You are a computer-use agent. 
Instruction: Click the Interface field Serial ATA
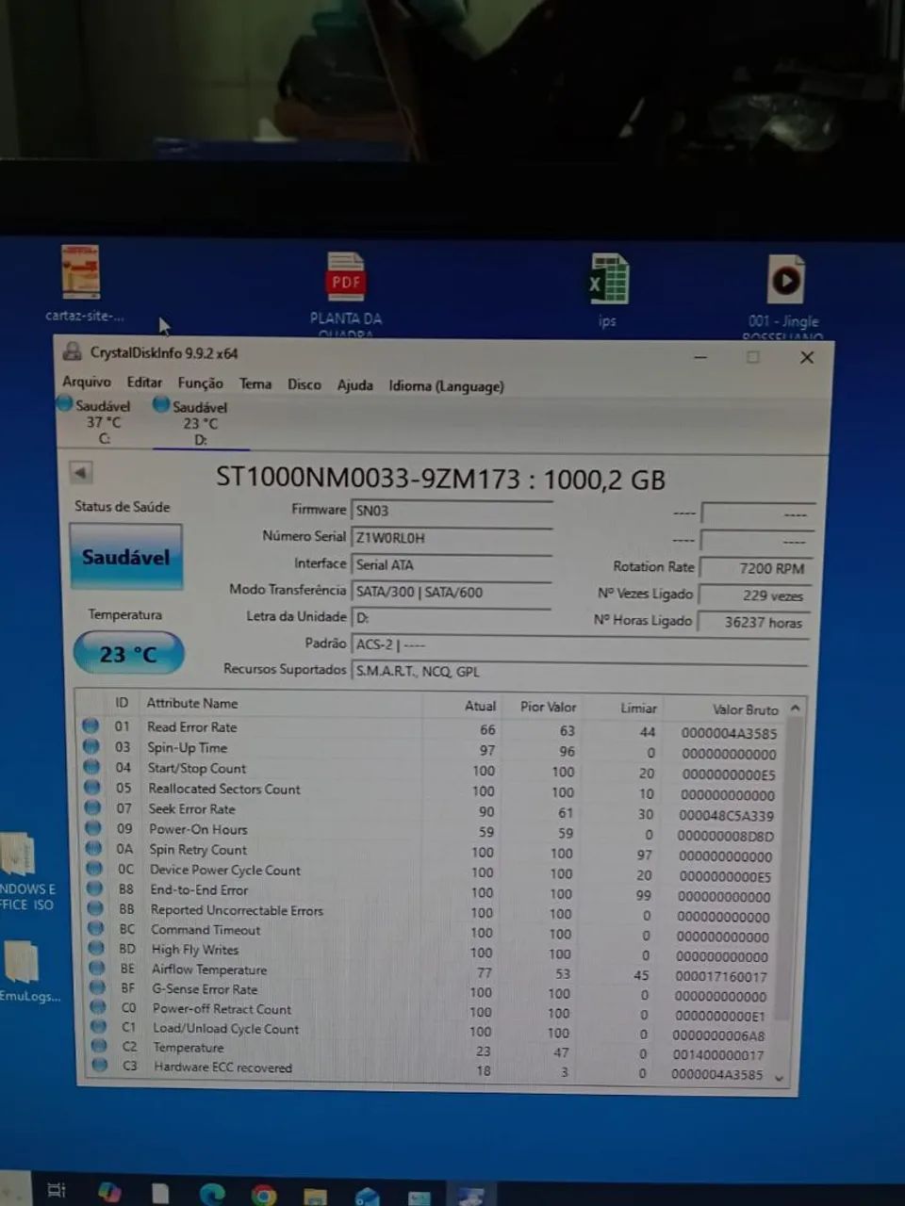(452, 565)
